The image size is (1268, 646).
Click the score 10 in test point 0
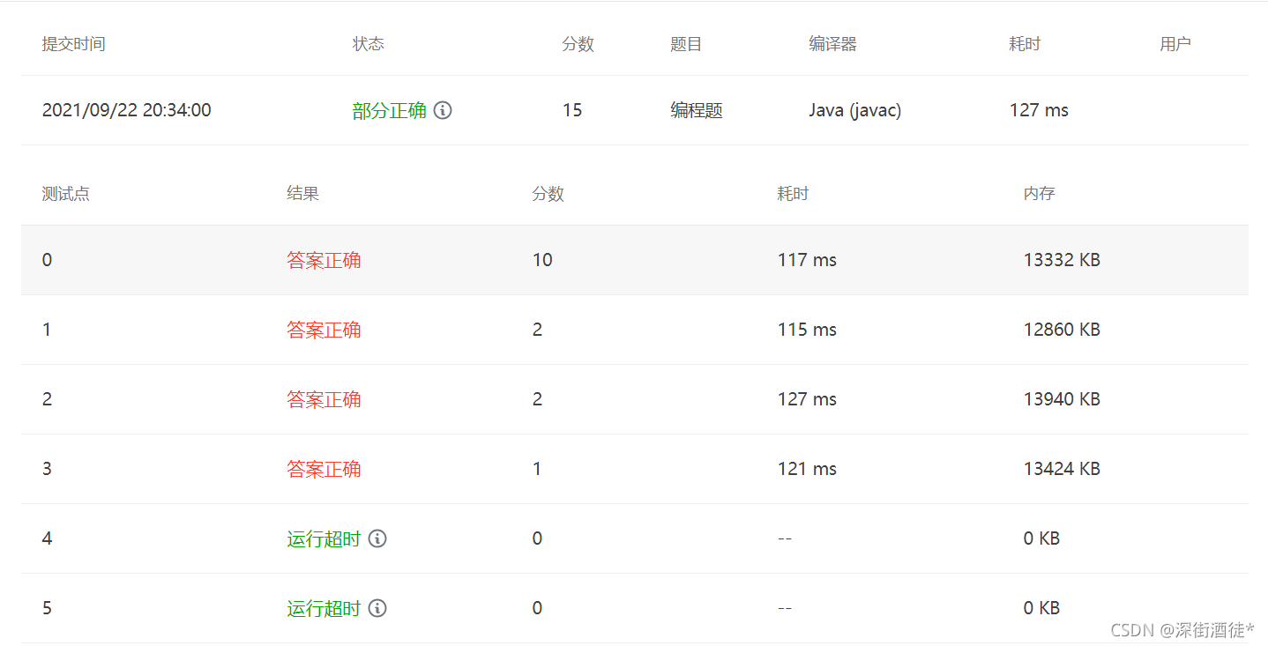[542, 260]
